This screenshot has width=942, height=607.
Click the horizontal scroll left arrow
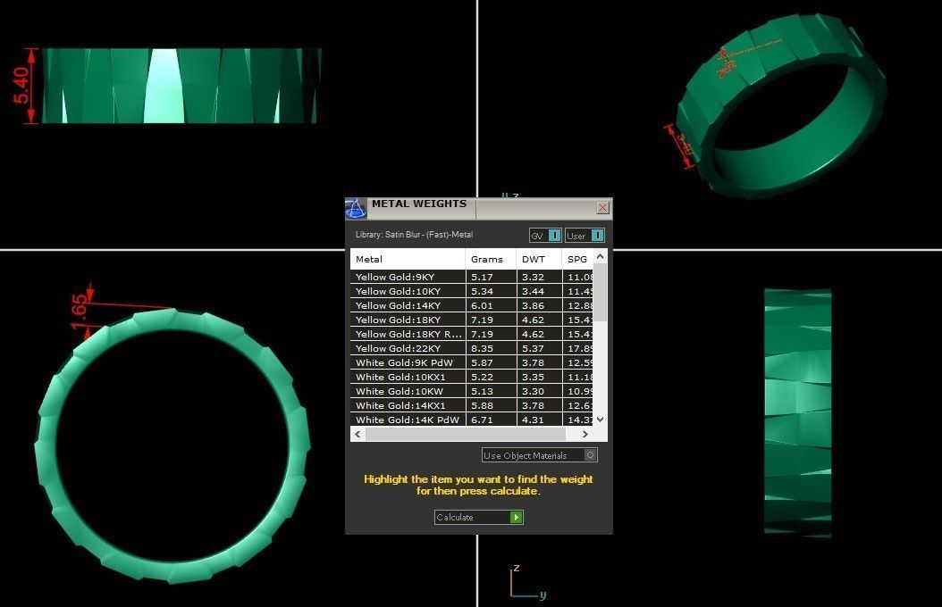(x=358, y=434)
